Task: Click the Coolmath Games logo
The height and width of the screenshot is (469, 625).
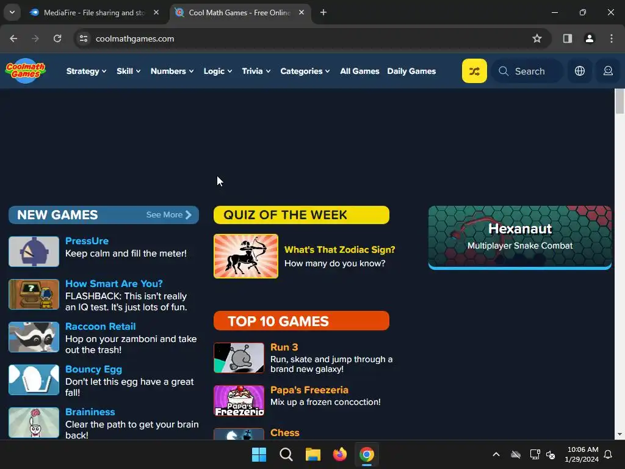Action: coord(26,71)
